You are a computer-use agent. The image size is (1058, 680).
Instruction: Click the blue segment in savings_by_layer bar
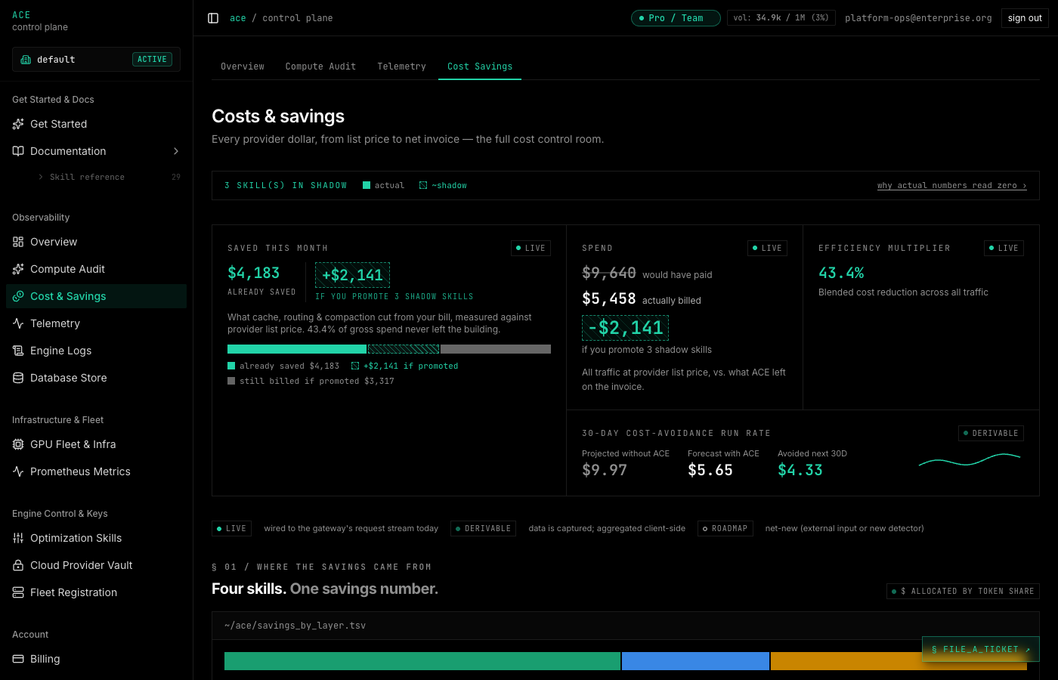pyautogui.click(x=695, y=661)
